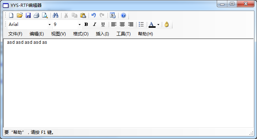The image size is (257, 139).
Task: Expand the Arial font name dropdown
Action: 49,24
